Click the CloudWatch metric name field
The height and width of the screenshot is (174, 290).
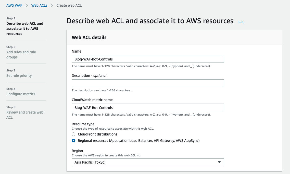[x=148, y=107]
